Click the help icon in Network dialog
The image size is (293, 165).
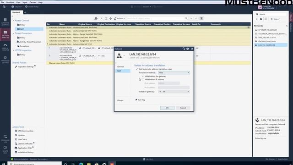point(188,49)
